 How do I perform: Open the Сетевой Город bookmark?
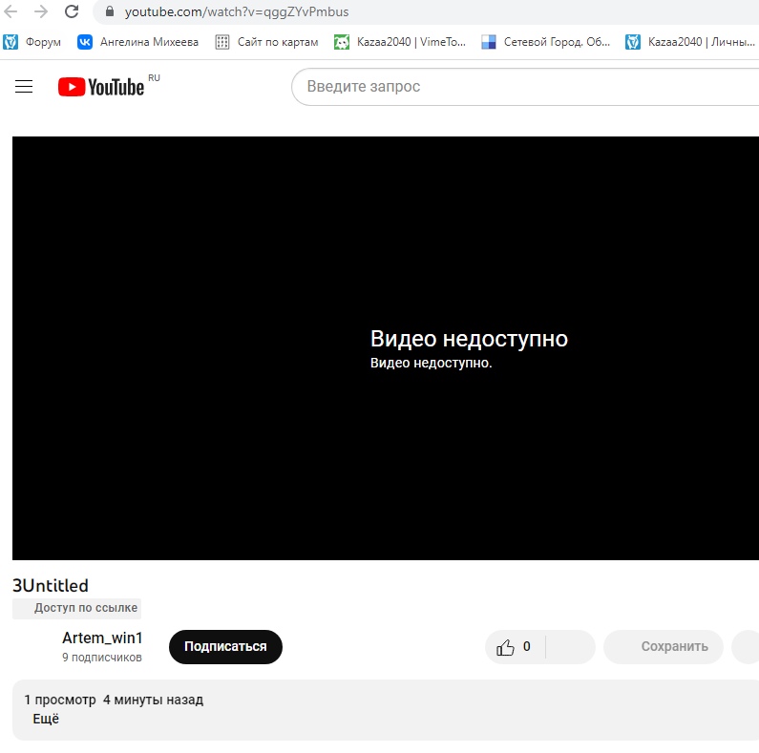[x=546, y=42]
